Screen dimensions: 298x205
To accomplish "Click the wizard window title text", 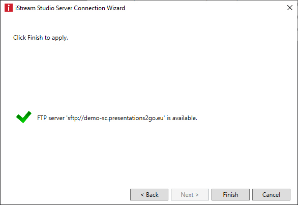I will [x=70, y=8].
